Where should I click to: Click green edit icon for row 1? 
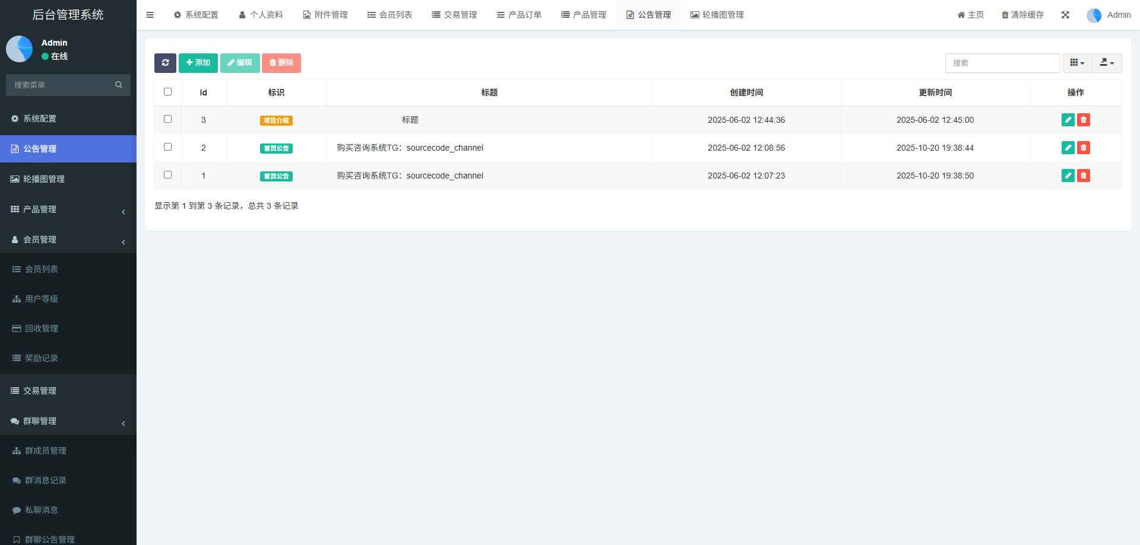point(1068,176)
